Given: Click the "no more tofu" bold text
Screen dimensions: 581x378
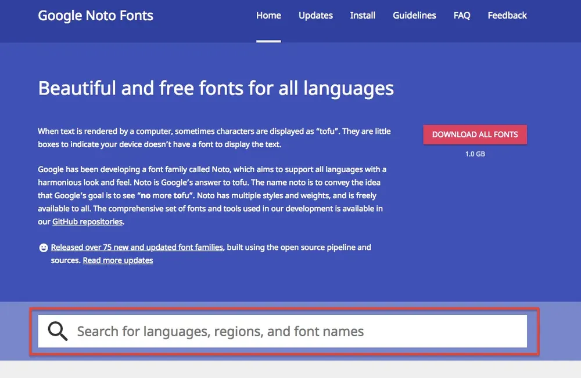Looking at the screenshot, I should click(x=165, y=195).
